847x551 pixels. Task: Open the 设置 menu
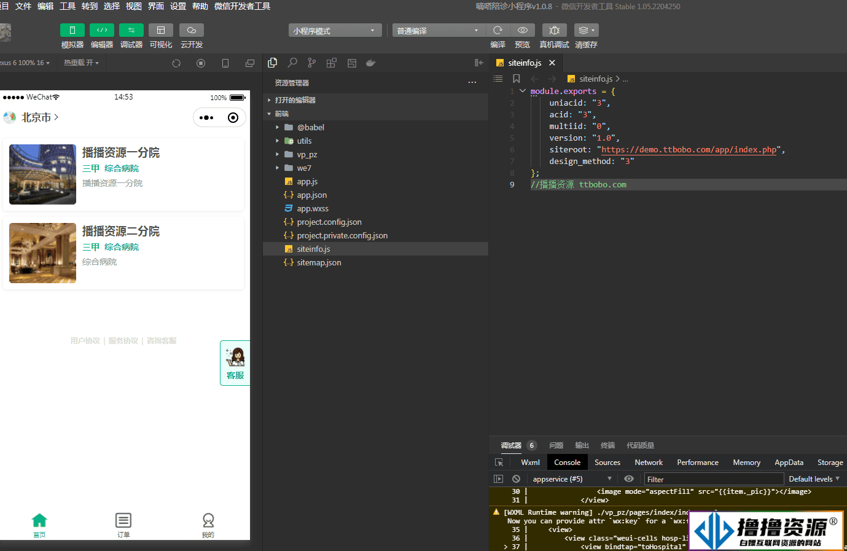click(178, 6)
